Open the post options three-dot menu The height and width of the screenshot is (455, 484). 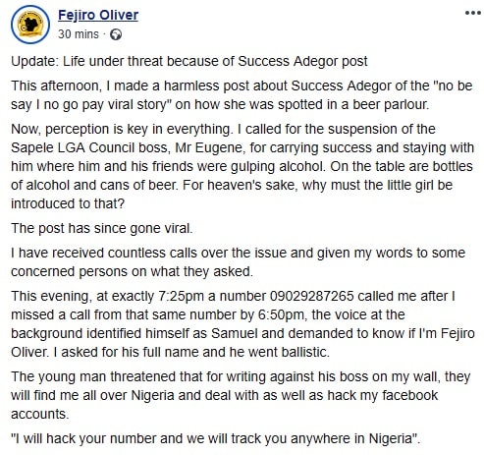click(472, 13)
